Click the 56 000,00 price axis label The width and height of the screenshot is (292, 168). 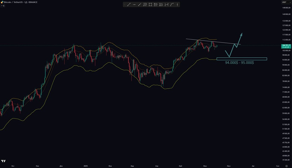tap(286, 119)
